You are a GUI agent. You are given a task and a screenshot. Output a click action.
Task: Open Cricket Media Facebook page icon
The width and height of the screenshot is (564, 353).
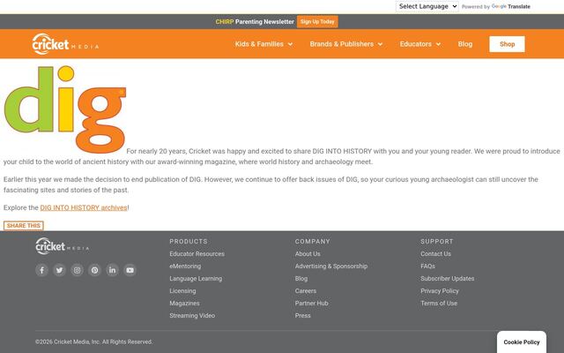[41, 270]
